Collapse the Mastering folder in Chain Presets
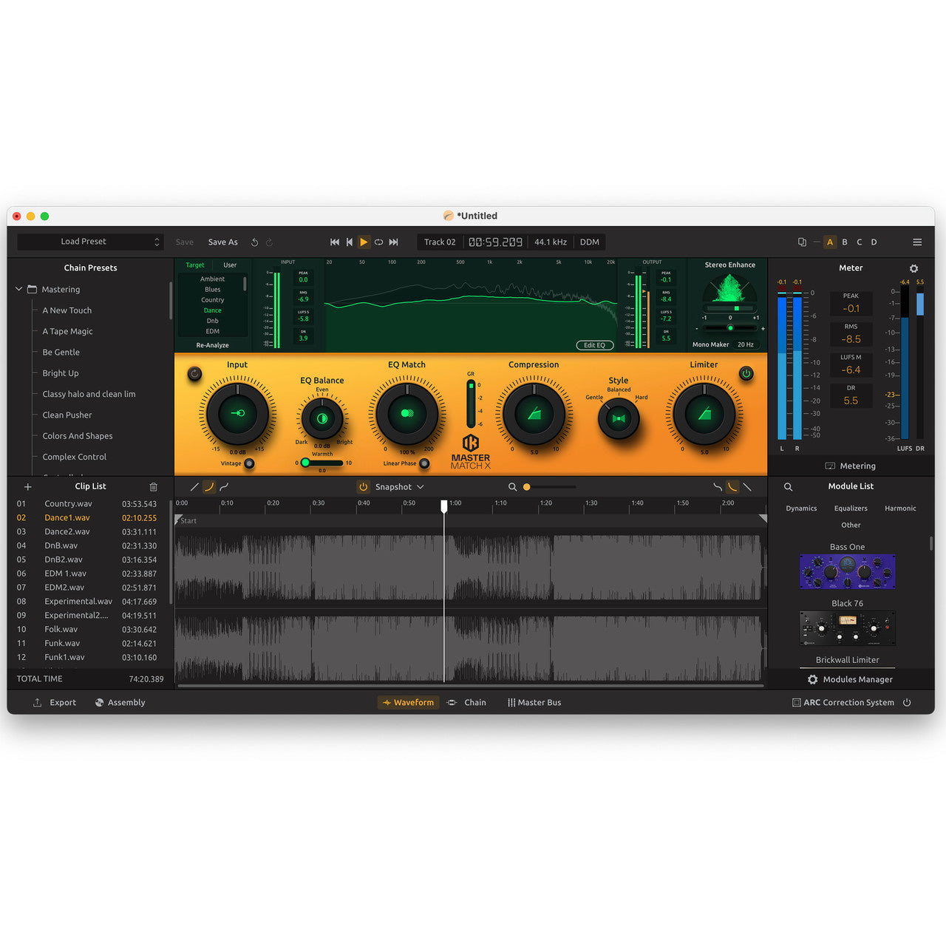Viewport: 946px width, 946px height. click(x=19, y=289)
